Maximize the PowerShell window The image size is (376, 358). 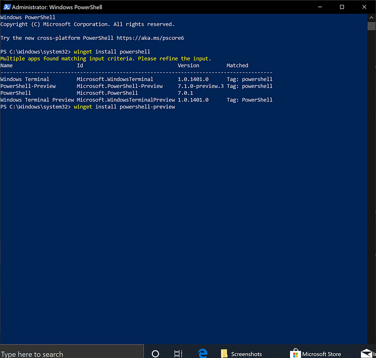342,7
